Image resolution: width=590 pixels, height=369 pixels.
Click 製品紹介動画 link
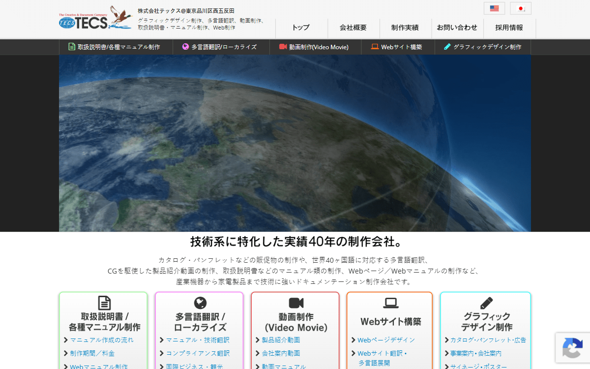(281, 340)
